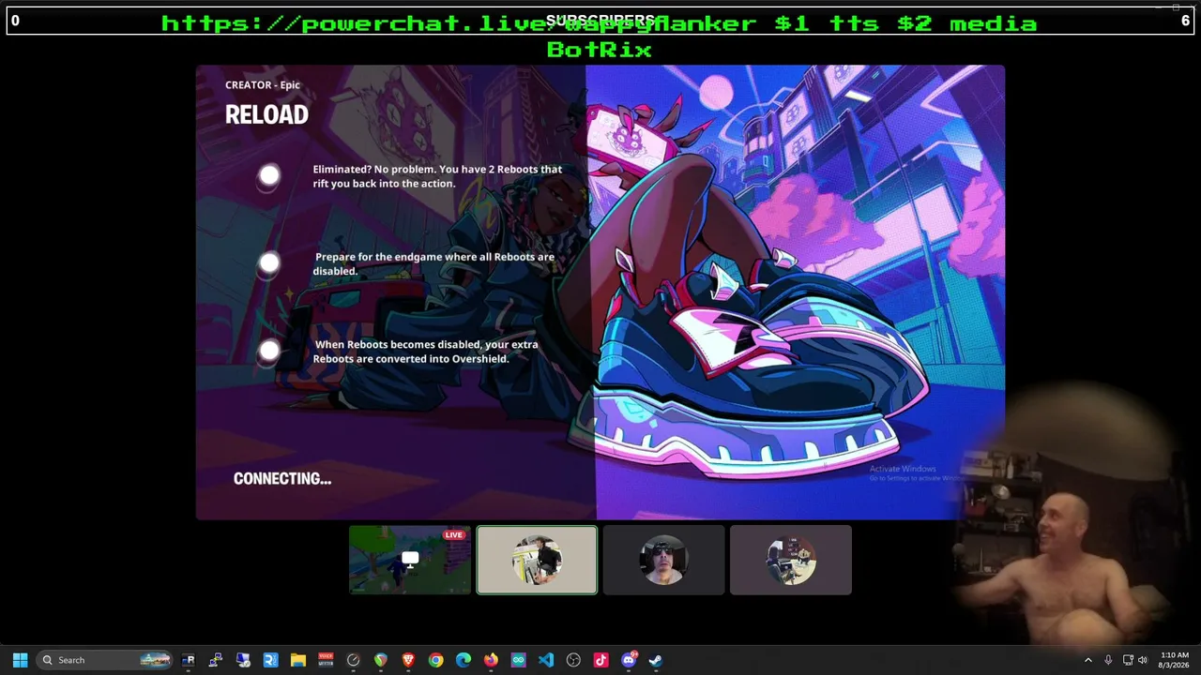Open the clock showing 1:10 AM
The width and height of the screenshot is (1201, 675).
(1175, 660)
